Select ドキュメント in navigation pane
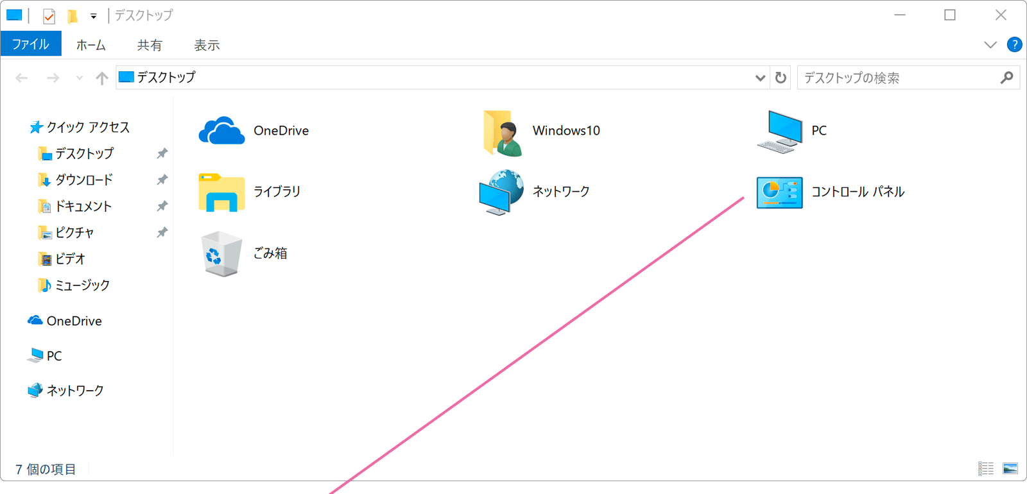 (74, 206)
